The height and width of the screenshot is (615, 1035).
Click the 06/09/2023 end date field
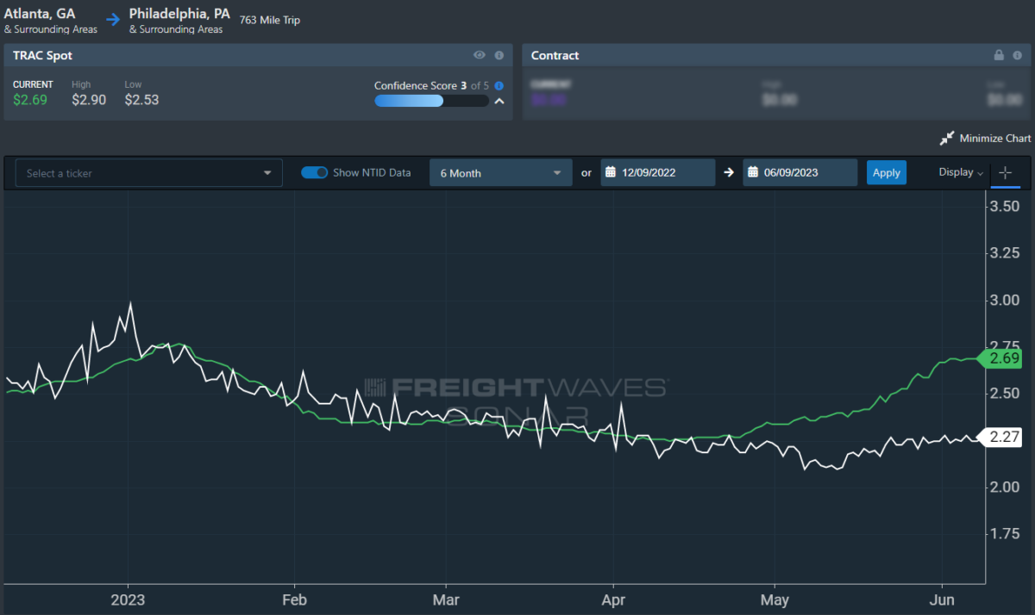point(800,172)
